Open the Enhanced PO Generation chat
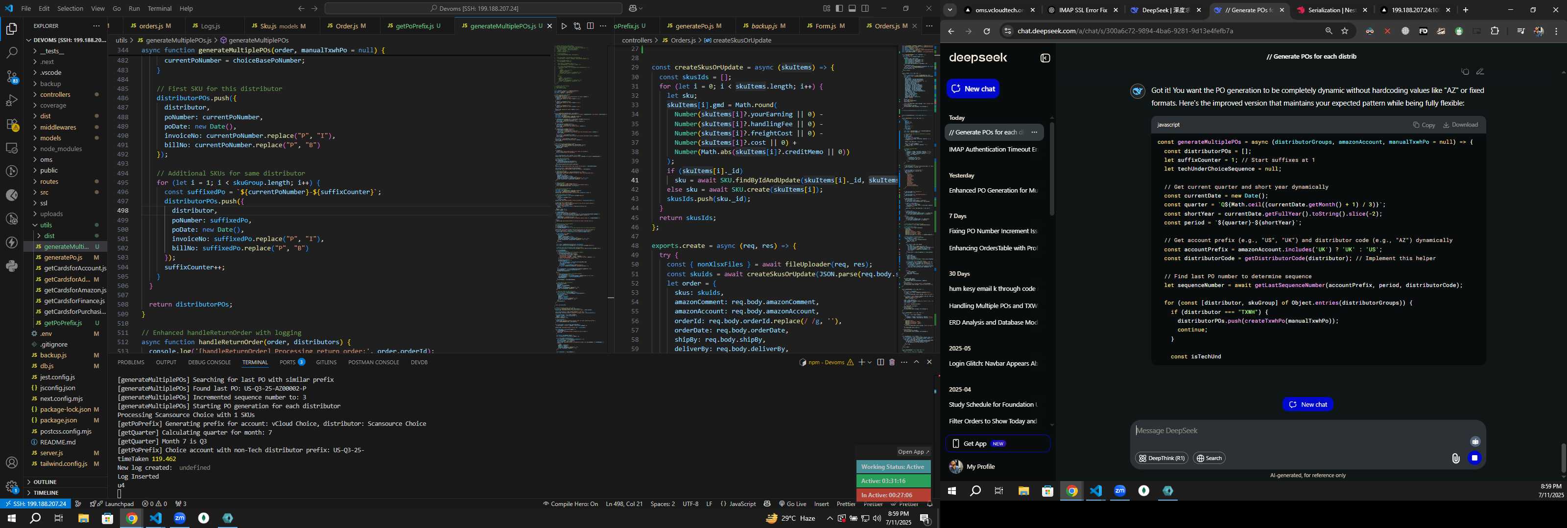This screenshot has width=1567, height=528. click(994, 191)
